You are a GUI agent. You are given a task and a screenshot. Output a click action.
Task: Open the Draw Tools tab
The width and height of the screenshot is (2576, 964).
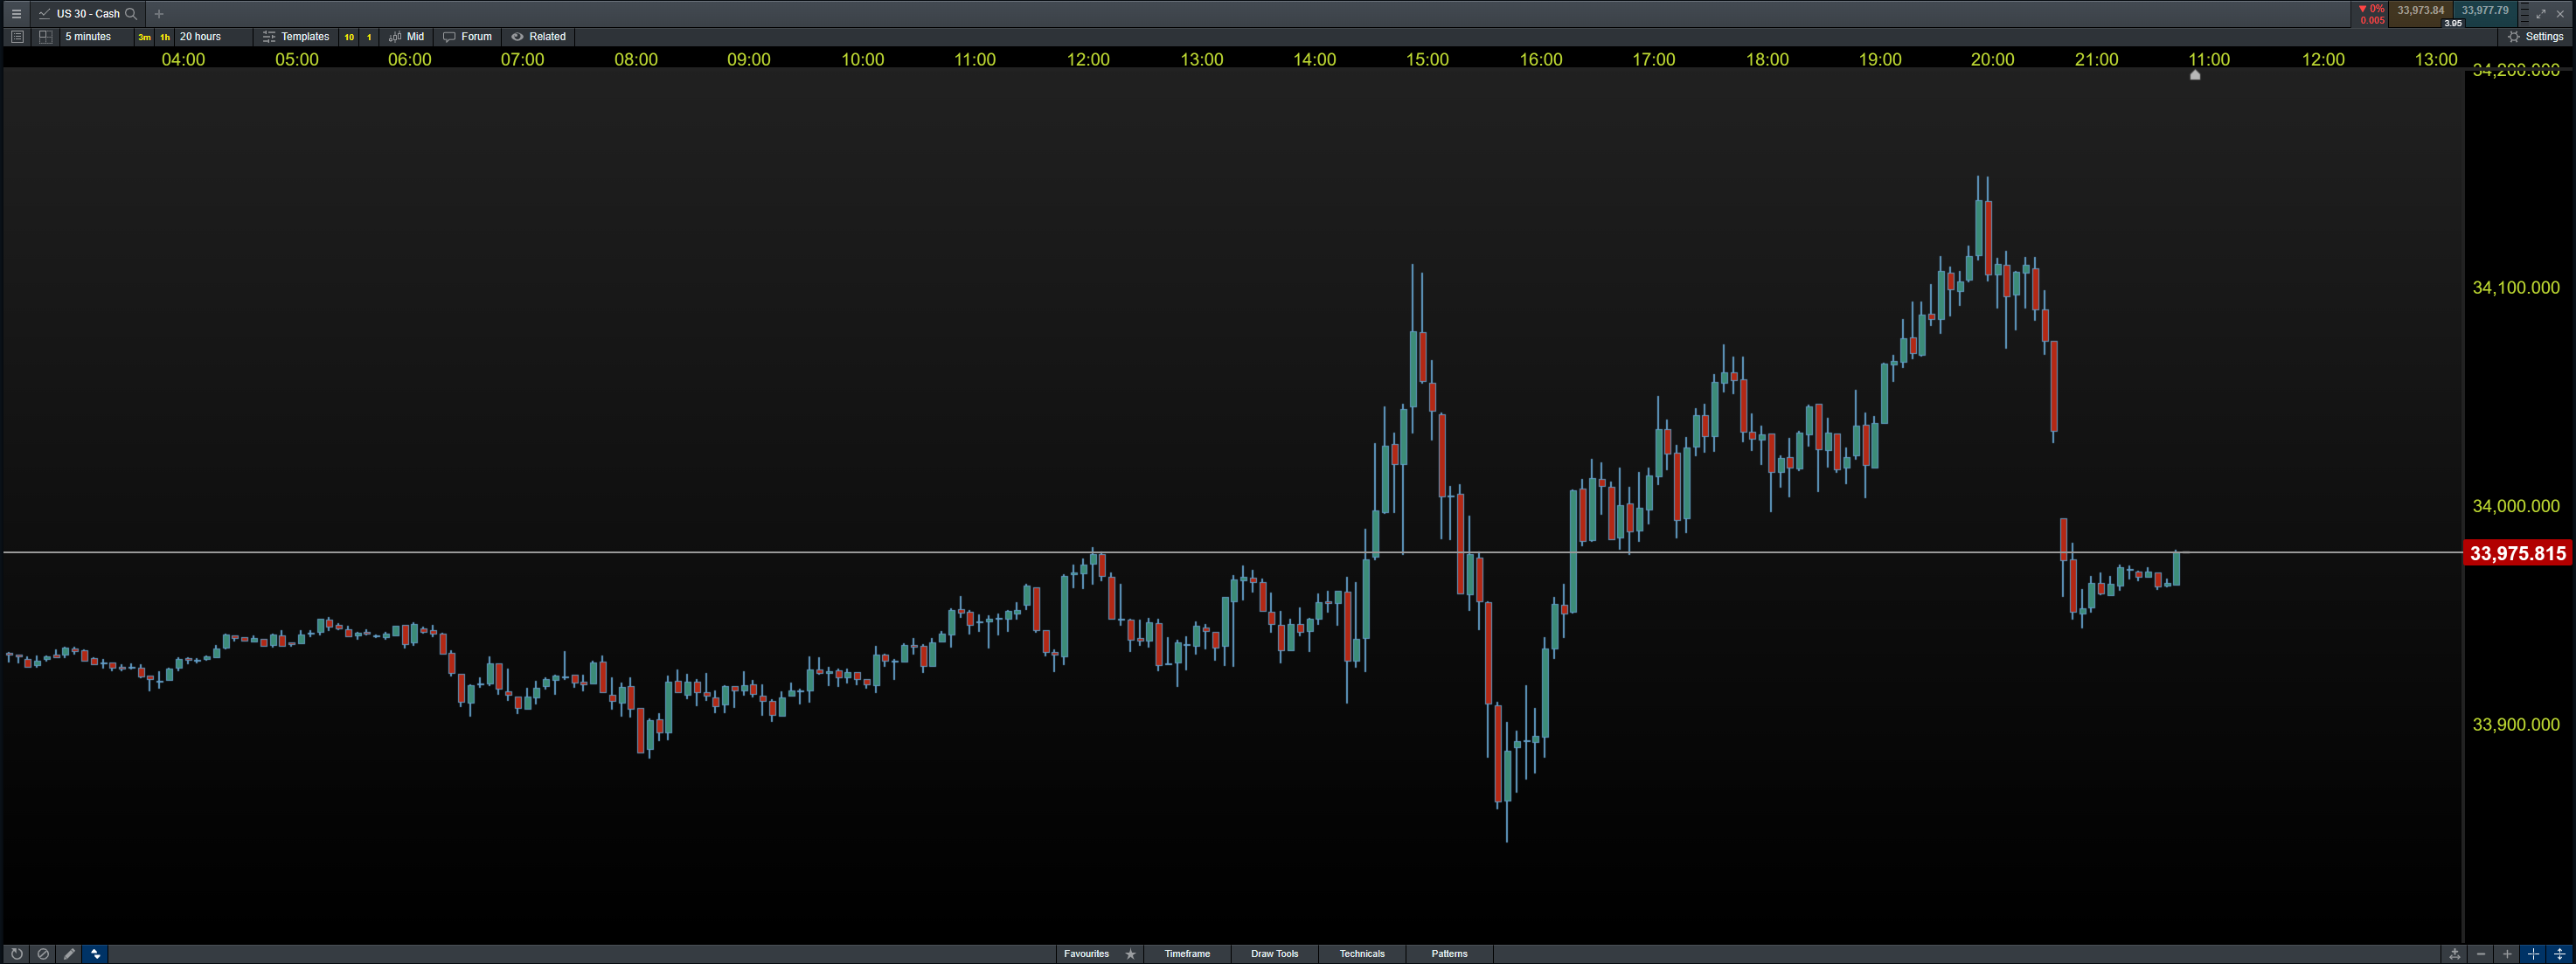pyautogui.click(x=1274, y=954)
